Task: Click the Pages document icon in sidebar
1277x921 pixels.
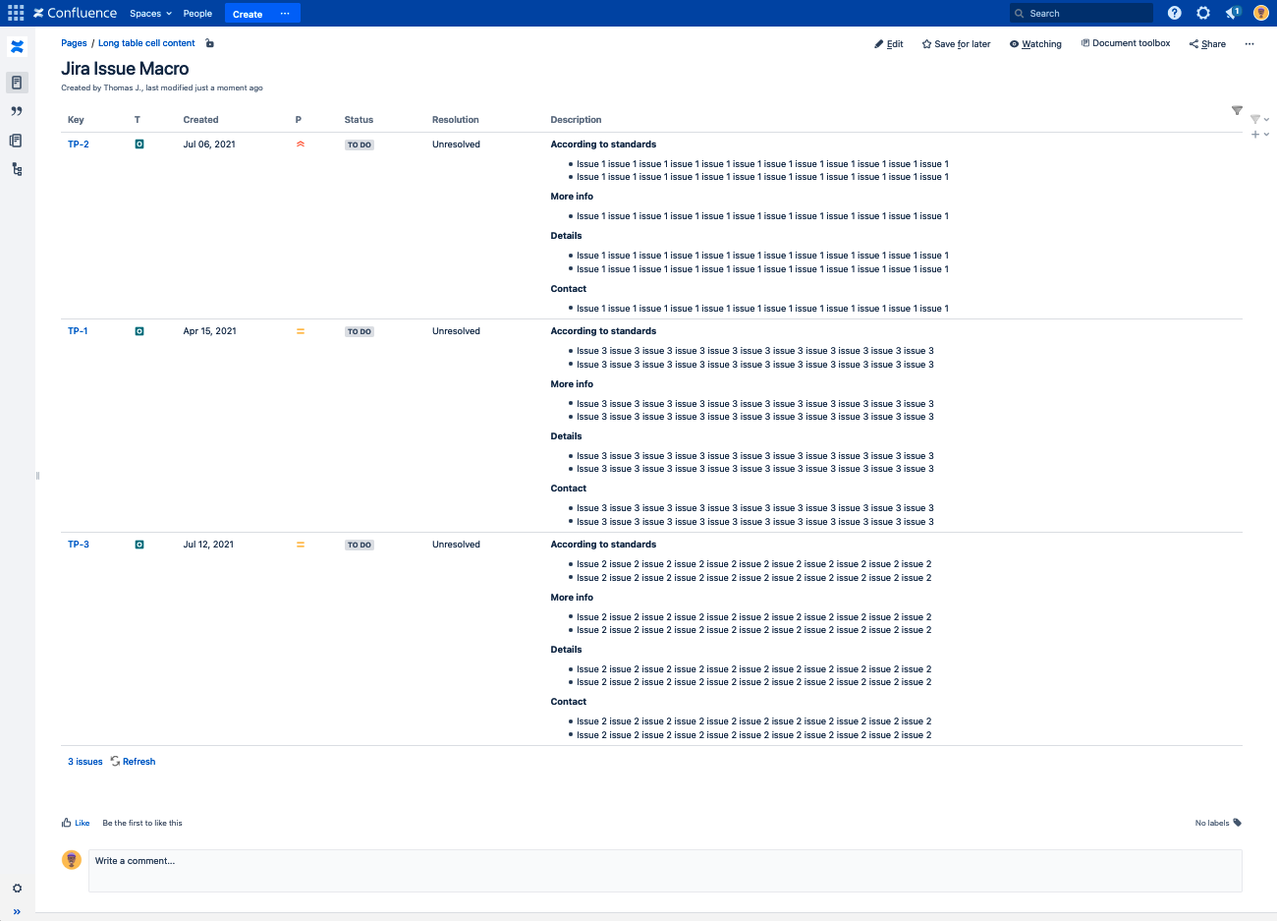Action: (x=16, y=83)
